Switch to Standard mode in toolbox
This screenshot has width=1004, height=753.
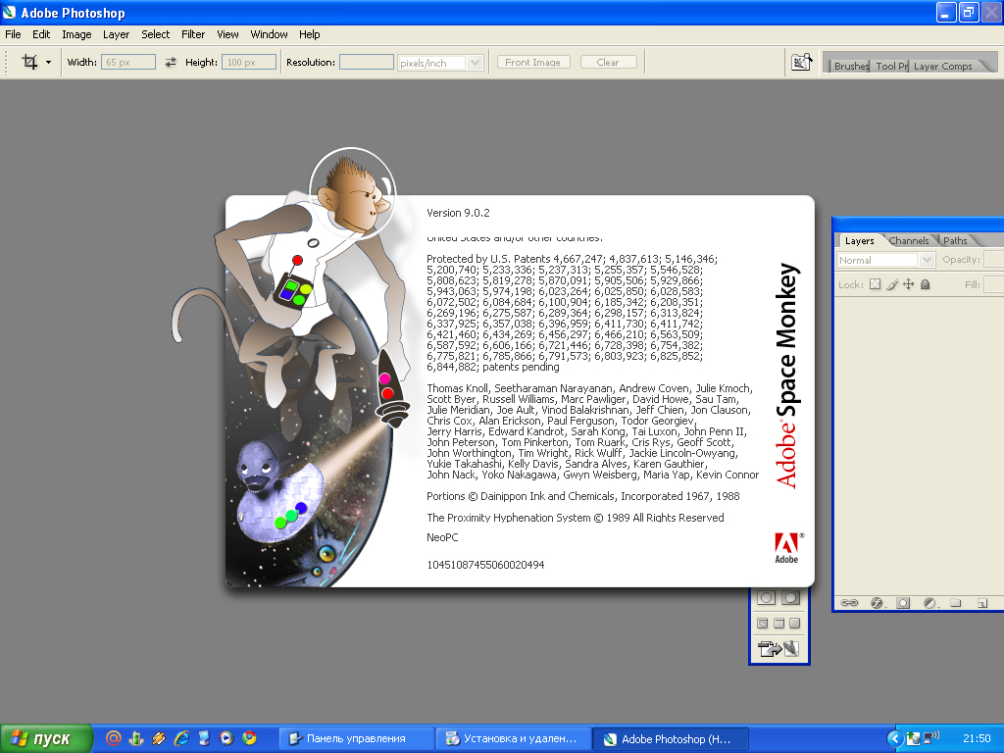767,598
